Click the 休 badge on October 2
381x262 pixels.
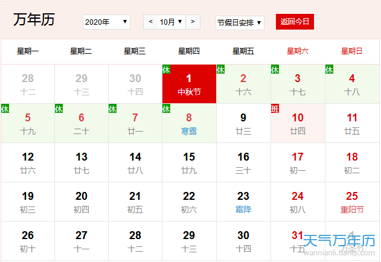(x=221, y=69)
